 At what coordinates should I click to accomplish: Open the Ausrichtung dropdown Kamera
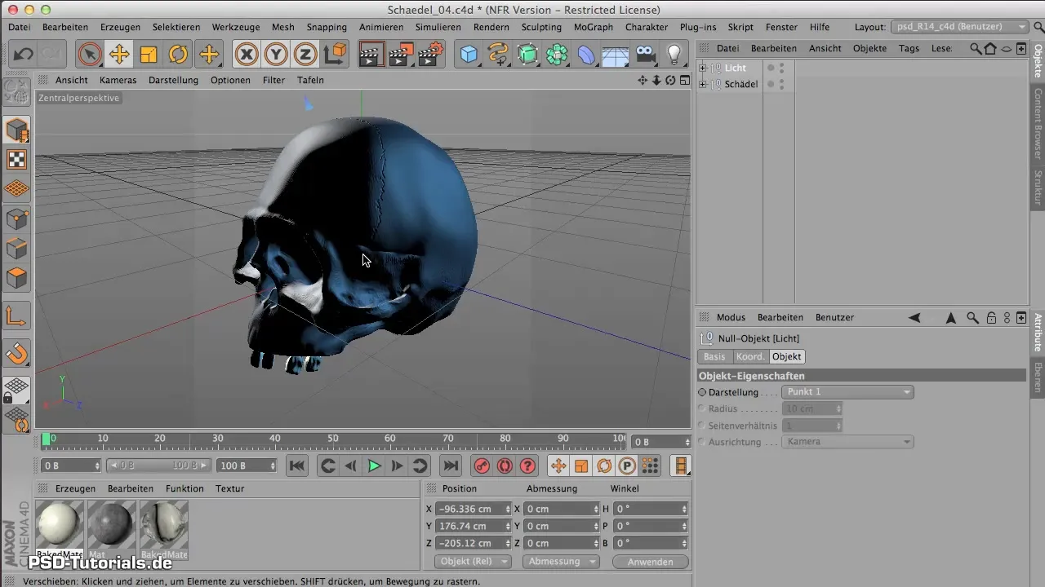(x=847, y=441)
